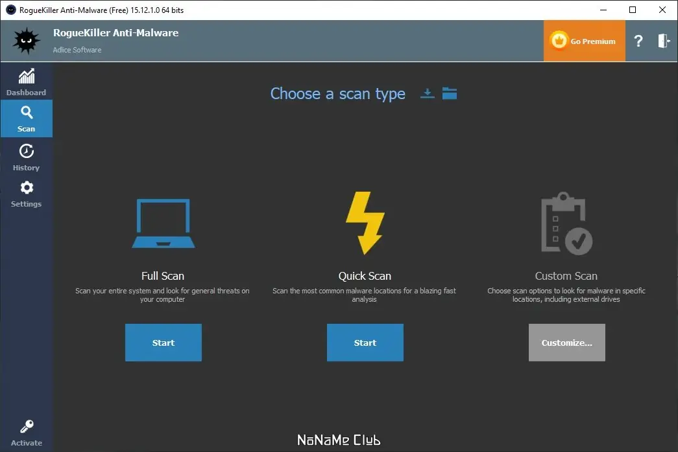Click the folder icon beside scan heading
Screen dimensions: 678x452
[449, 93]
